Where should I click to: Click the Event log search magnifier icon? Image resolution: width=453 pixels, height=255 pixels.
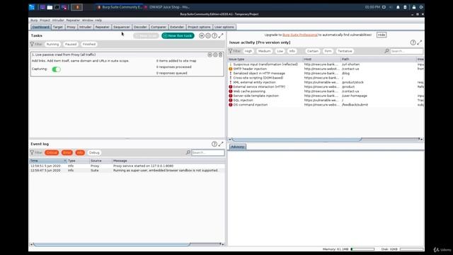tap(188, 152)
